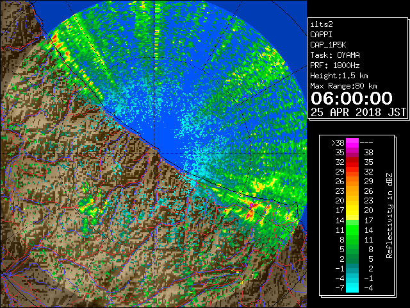The width and height of the screenshot is (410, 308).
Task: Click the 'Max Range:80 km' line
Action: (x=343, y=86)
